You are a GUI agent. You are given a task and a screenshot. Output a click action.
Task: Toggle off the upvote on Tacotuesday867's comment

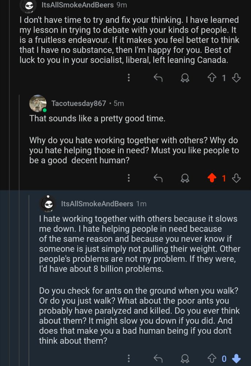click(x=213, y=178)
